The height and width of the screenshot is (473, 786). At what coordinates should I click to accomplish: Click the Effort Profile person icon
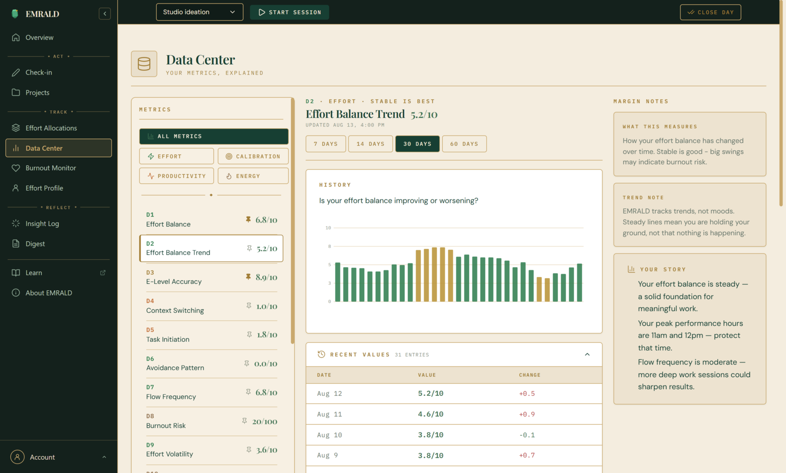[x=16, y=188]
